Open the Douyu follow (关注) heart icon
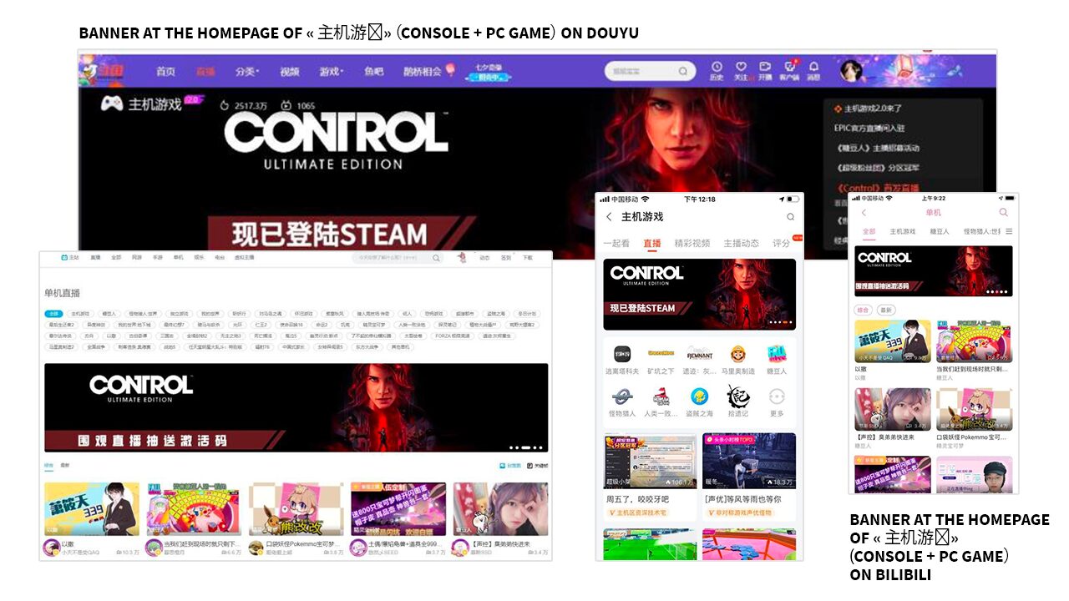Viewport: 1069px width, 601px height. pos(741,67)
